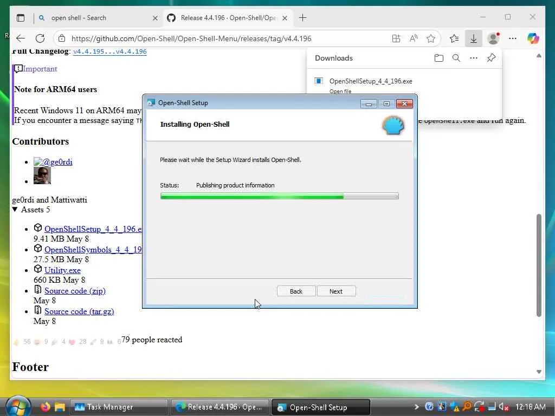Click the read aloud icon
555x416 pixels.
click(x=414, y=38)
